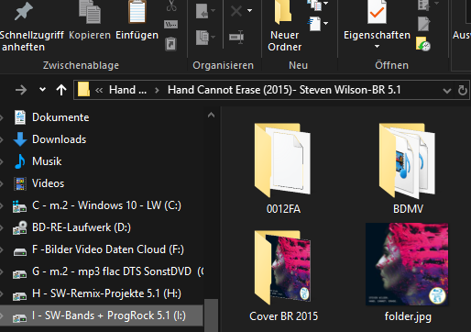471x332 pixels.
Task: Show file history icon in Öffnen group
Action: pos(423,43)
